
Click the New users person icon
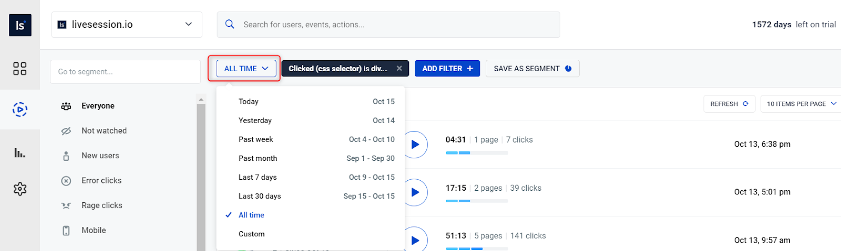66,156
